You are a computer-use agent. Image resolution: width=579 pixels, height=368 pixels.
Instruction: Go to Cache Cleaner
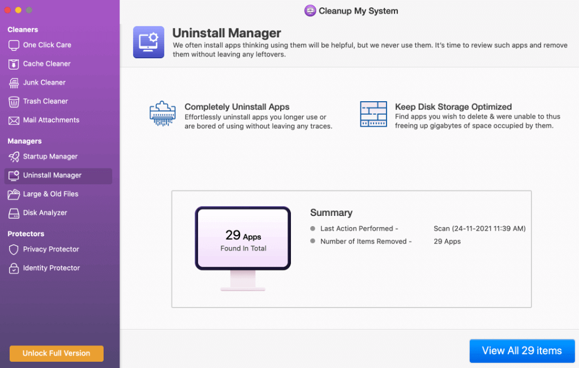pos(58,64)
